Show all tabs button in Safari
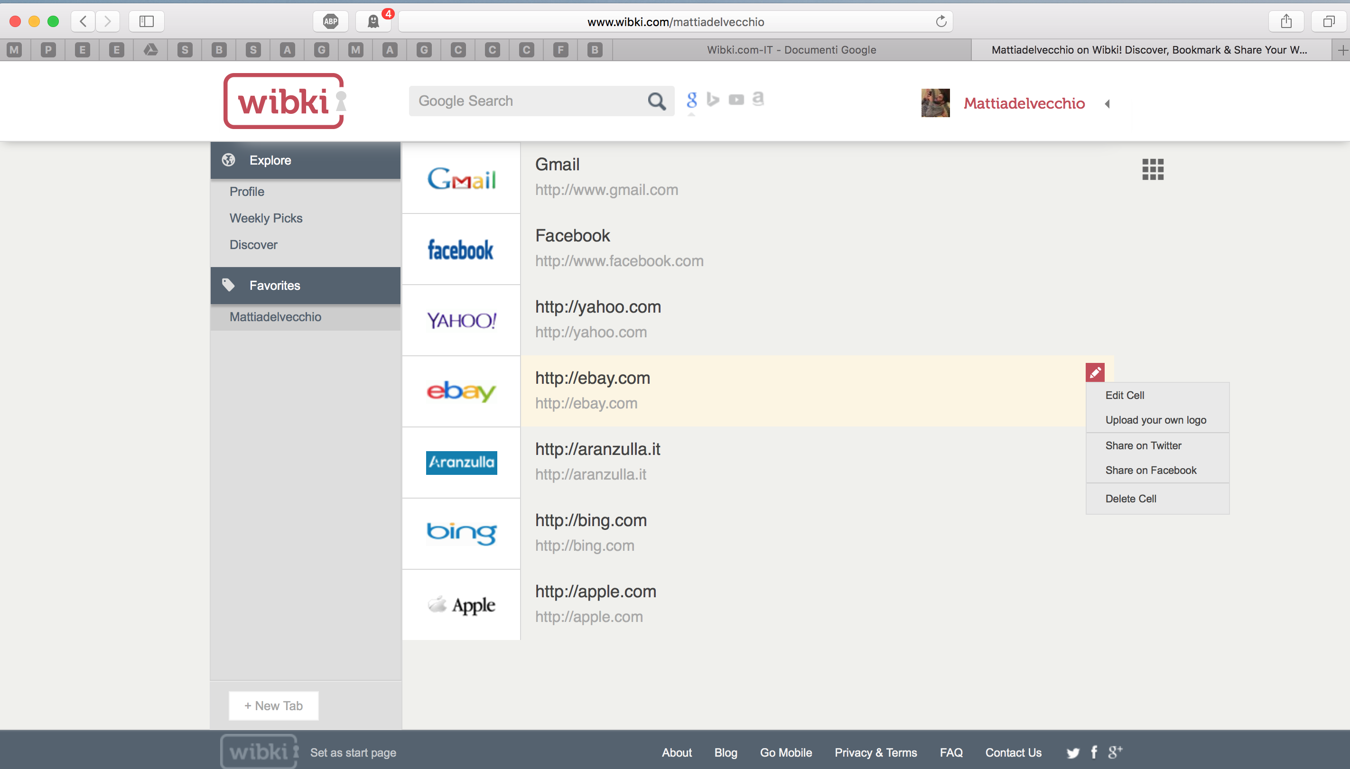This screenshot has height=769, width=1350. click(1328, 21)
